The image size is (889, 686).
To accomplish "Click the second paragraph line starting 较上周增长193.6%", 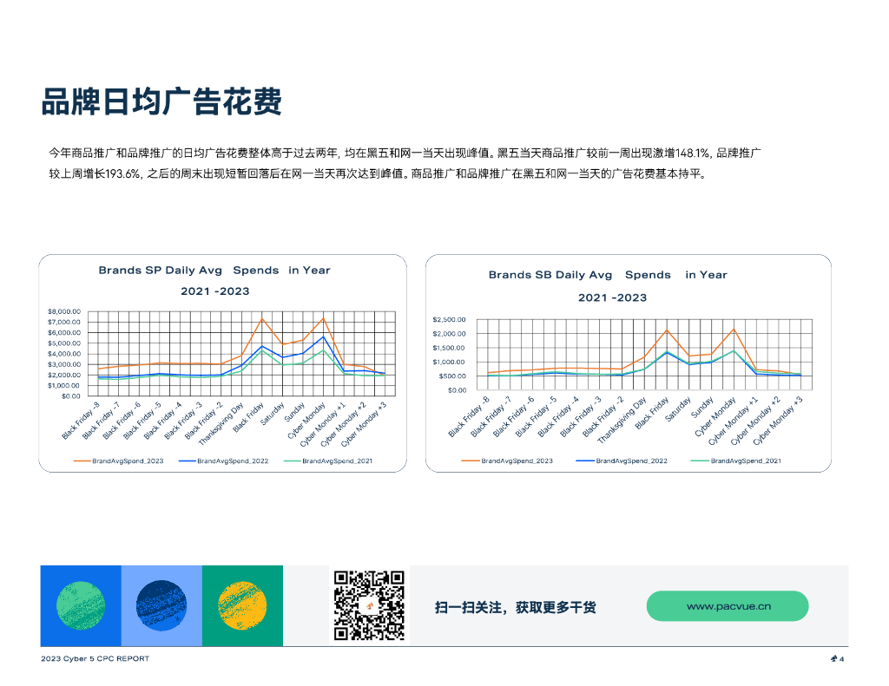I will (379, 174).
